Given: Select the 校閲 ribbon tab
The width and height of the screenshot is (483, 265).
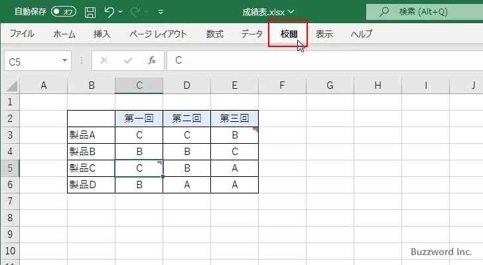Looking at the screenshot, I should pyautogui.click(x=289, y=34).
